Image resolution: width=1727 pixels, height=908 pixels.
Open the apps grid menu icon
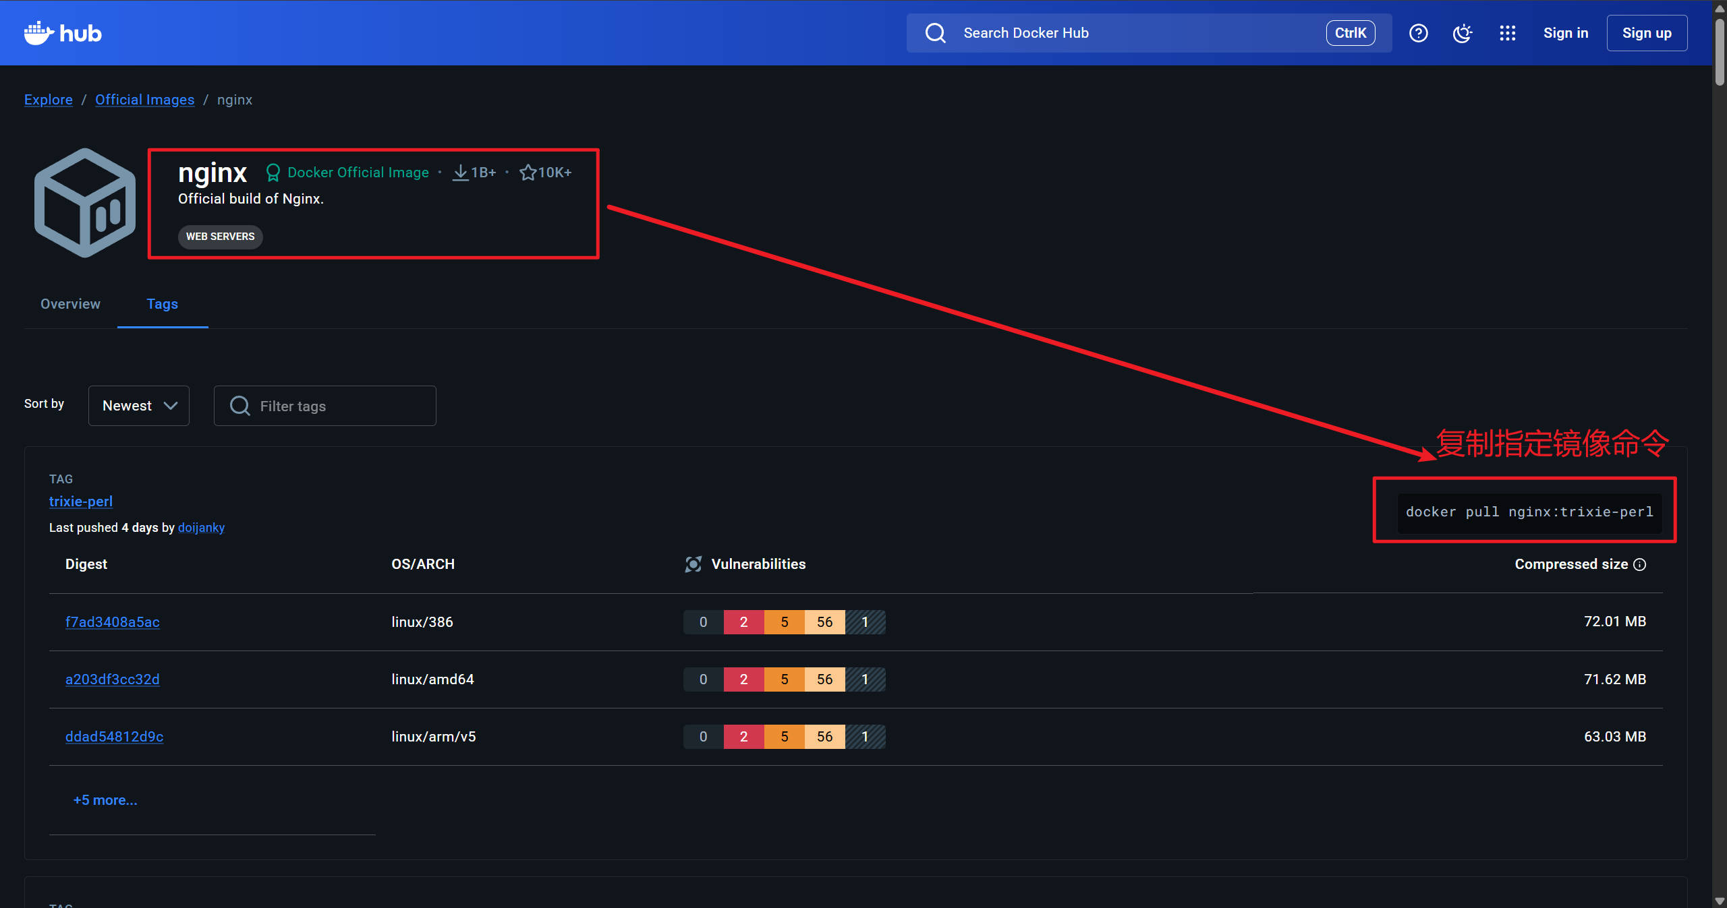coord(1507,33)
